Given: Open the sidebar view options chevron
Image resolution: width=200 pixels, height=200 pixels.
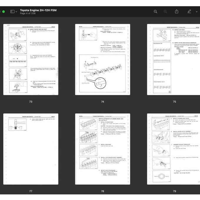Looking at the screenshot, I should (16, 11).
